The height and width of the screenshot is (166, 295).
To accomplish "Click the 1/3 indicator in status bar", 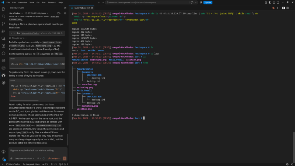I will (54, 164).
